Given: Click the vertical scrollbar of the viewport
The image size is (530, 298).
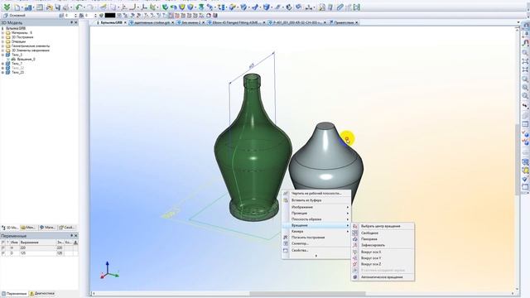Looking at the screenshot, I should pos(517,159).
